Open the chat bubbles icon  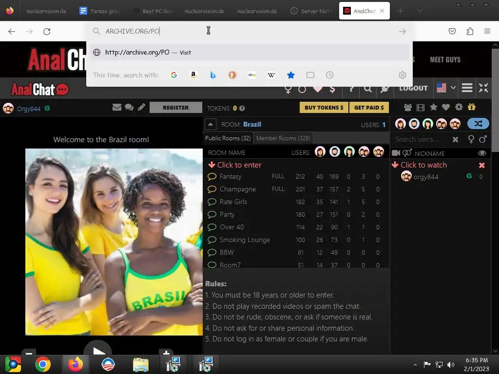[x=129, y=107]
